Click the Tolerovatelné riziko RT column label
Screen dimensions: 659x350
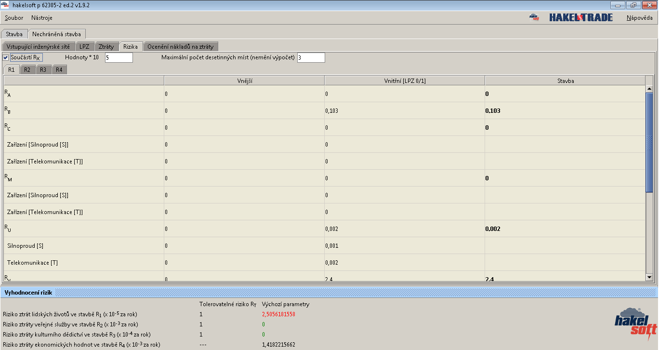point(229,304)
